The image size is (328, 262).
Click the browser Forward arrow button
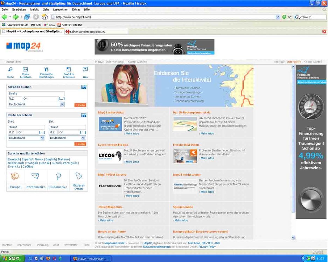(16, 17)
